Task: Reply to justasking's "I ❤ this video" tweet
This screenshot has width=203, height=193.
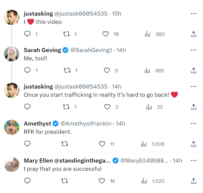Action: click(x=27, y=34)
